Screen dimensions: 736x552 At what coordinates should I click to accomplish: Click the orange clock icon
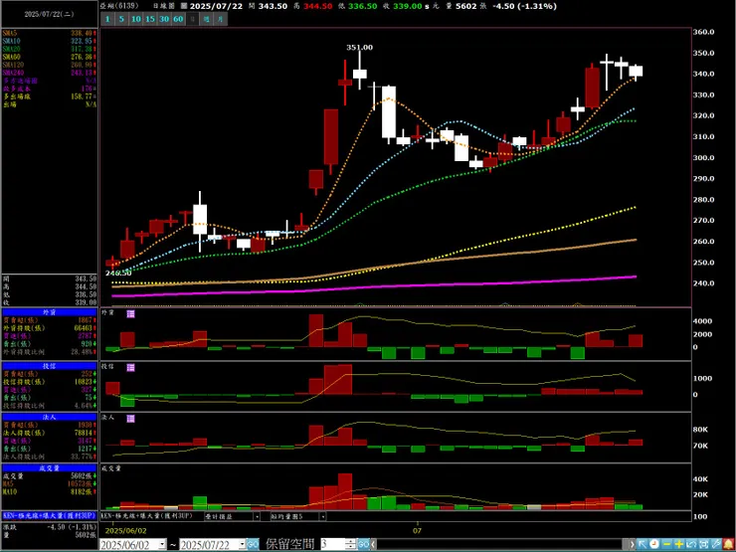pyautogui.click(x=654, y=544)
